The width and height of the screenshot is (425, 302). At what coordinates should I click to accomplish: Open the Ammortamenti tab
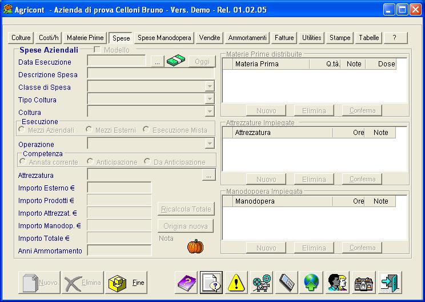(247, 38)
